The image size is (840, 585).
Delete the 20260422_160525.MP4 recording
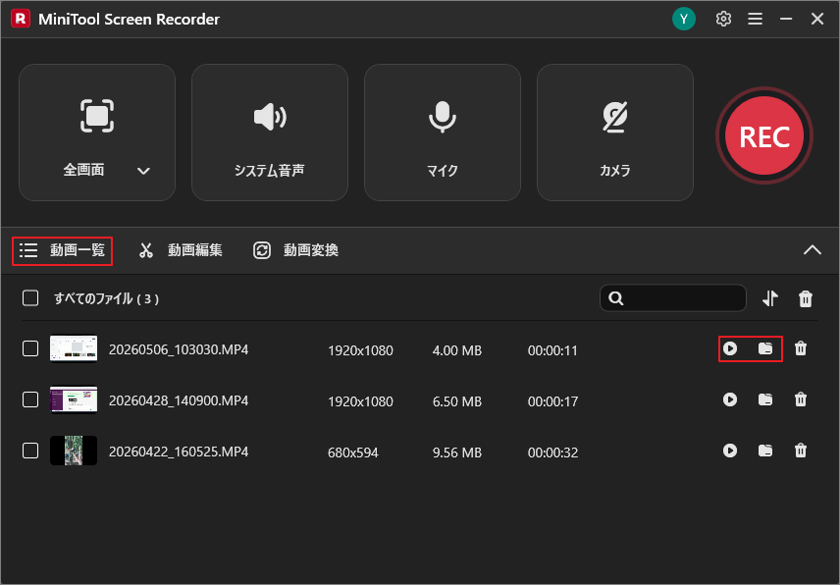click(801, 451)
